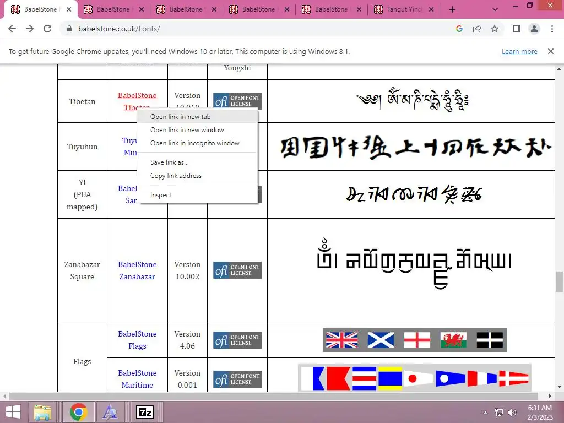Go forward to the next page

[30, 29]
